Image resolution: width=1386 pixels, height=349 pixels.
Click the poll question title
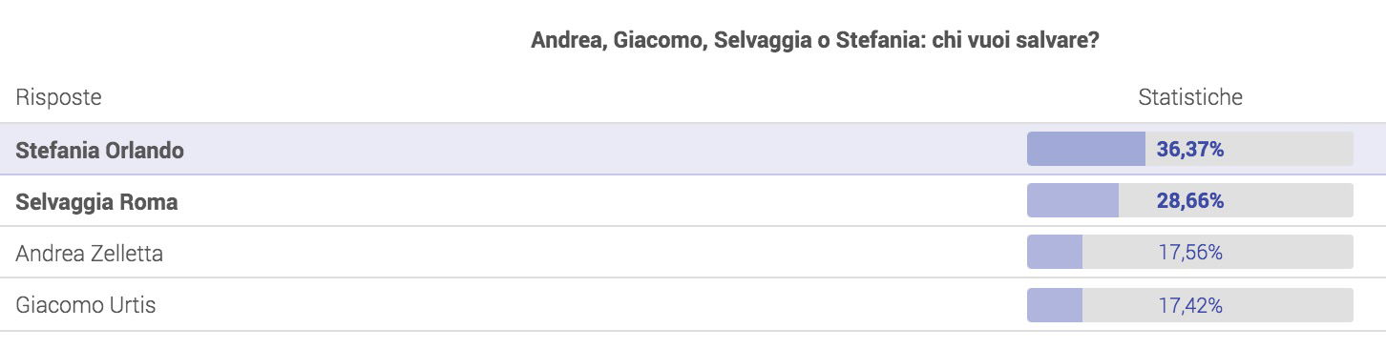coord(811,41)
